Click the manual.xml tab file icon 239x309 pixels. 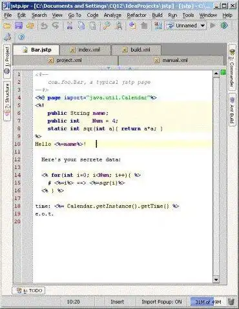click(x=157, y=61)
